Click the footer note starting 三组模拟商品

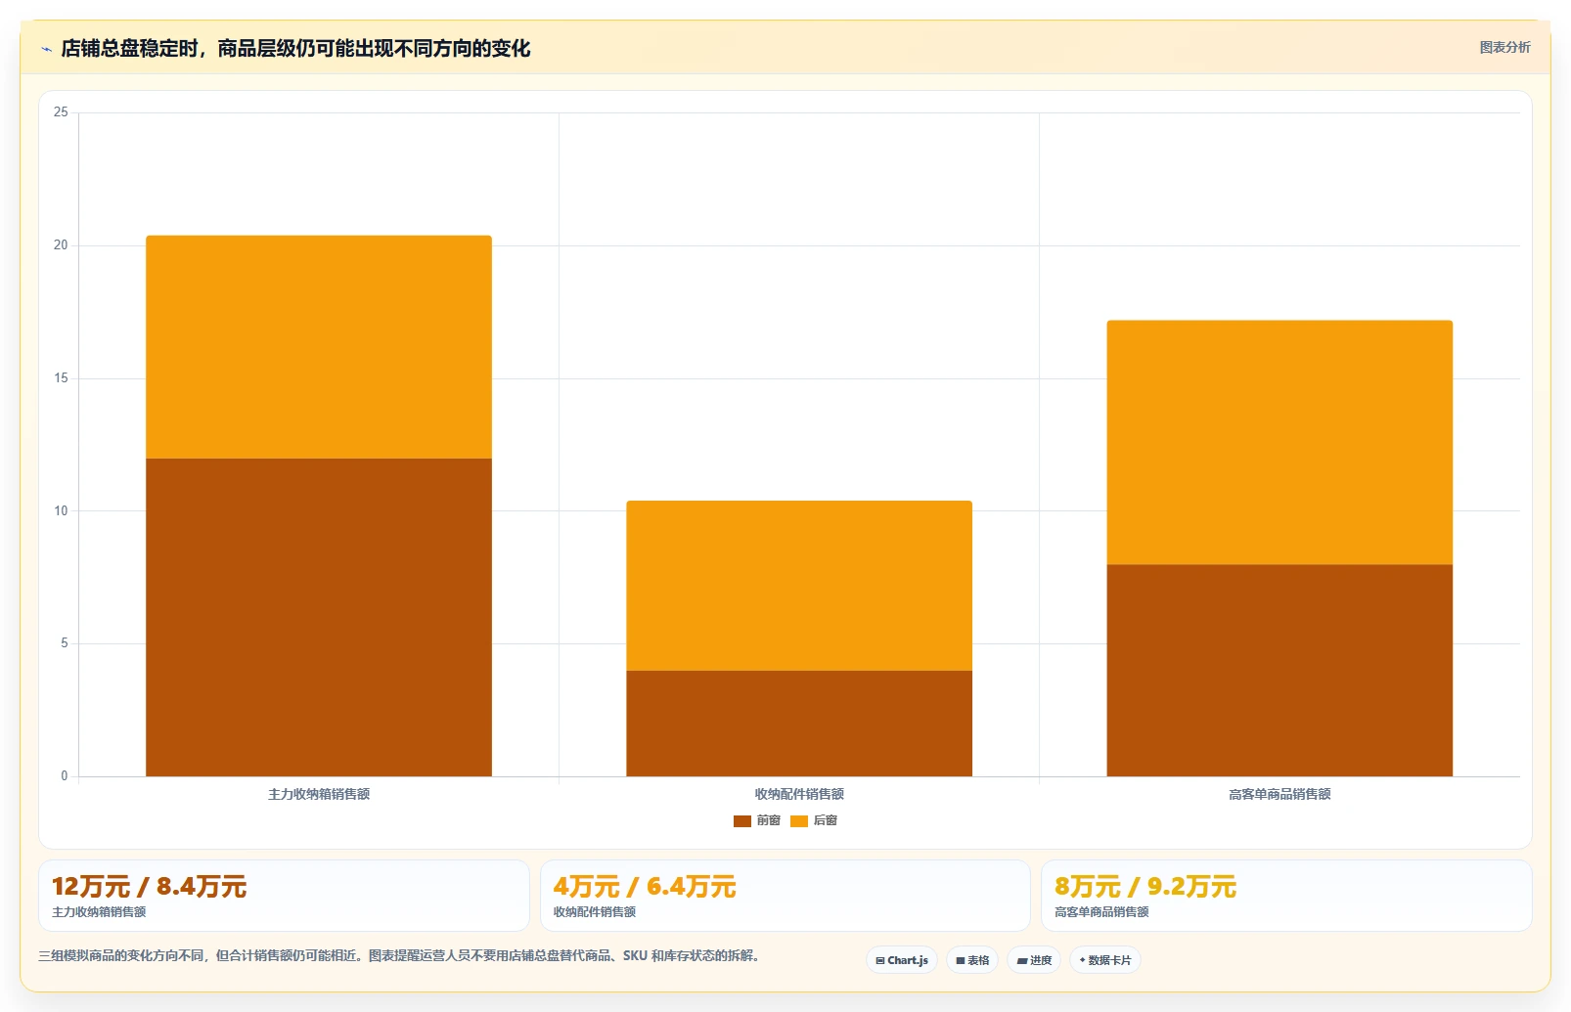coord(399,955)
